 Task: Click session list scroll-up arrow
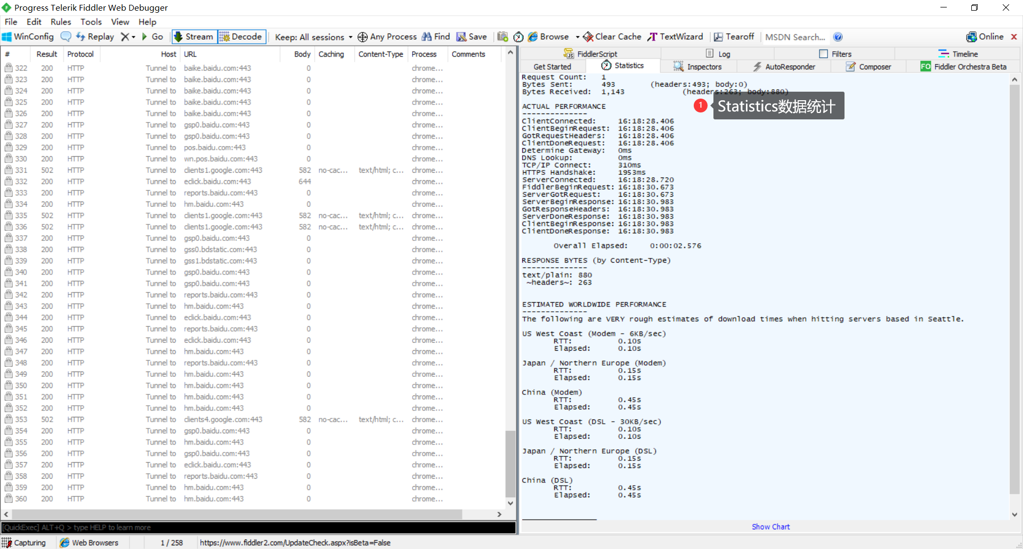pyautogui.click(x=510, y=53)
